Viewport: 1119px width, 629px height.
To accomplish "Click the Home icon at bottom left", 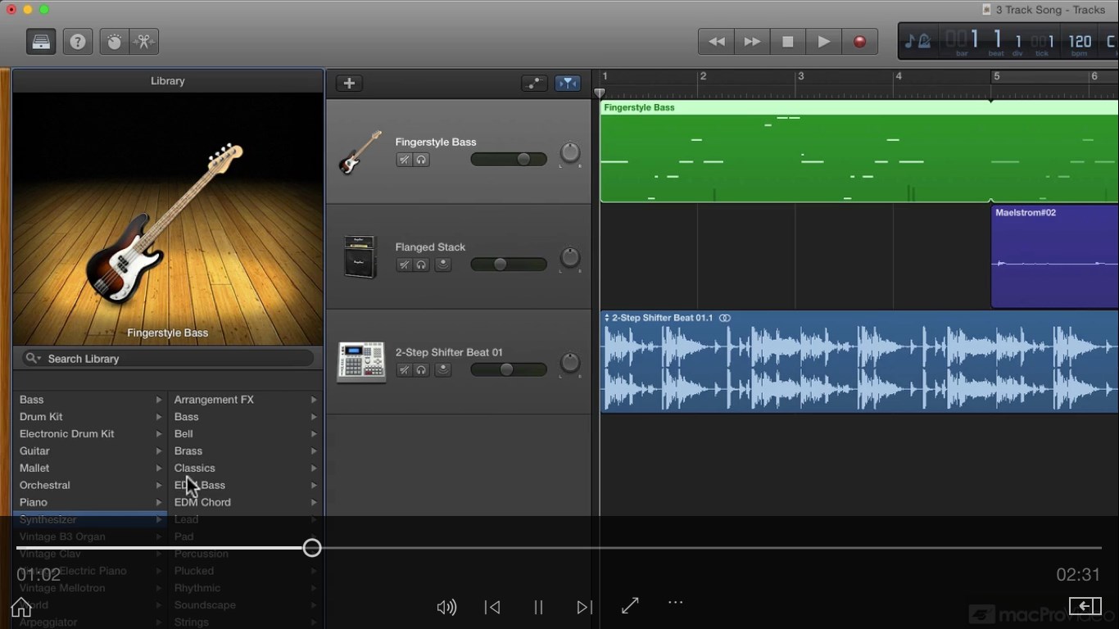I will click(21, 607).
